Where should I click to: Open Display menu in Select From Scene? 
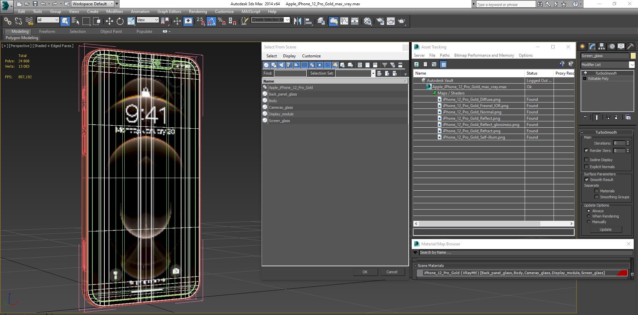(289, 56)
